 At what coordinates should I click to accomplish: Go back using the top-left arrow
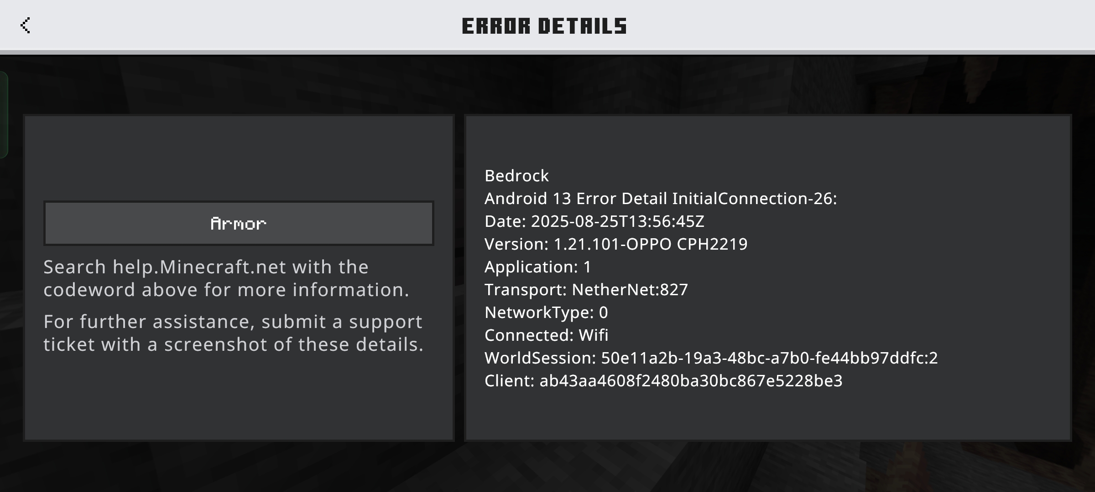pos(25,26)
